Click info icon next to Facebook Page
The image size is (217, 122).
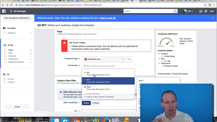(79, 59)
